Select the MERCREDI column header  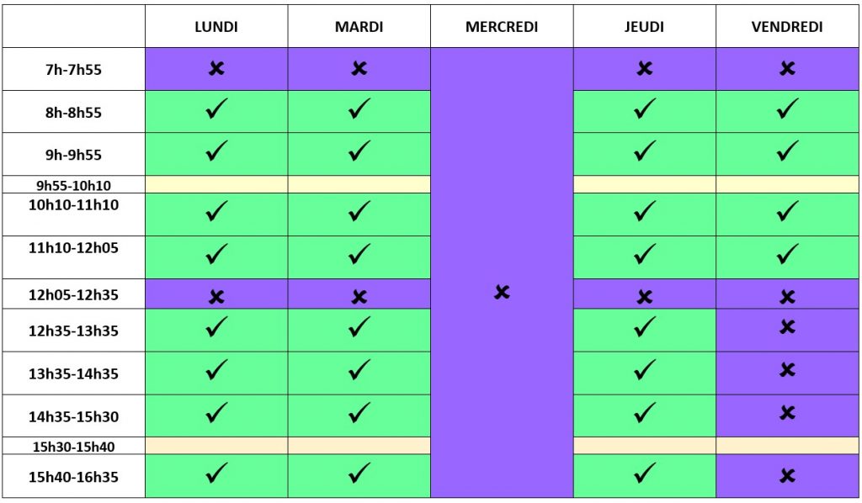pyautogui.click(x=502, y=27)
